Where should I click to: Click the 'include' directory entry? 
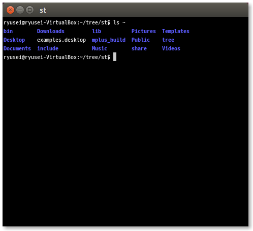(x=48, y=48)
